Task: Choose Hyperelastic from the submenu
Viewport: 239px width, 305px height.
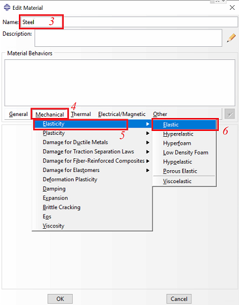Action: [x=184, y=134]
